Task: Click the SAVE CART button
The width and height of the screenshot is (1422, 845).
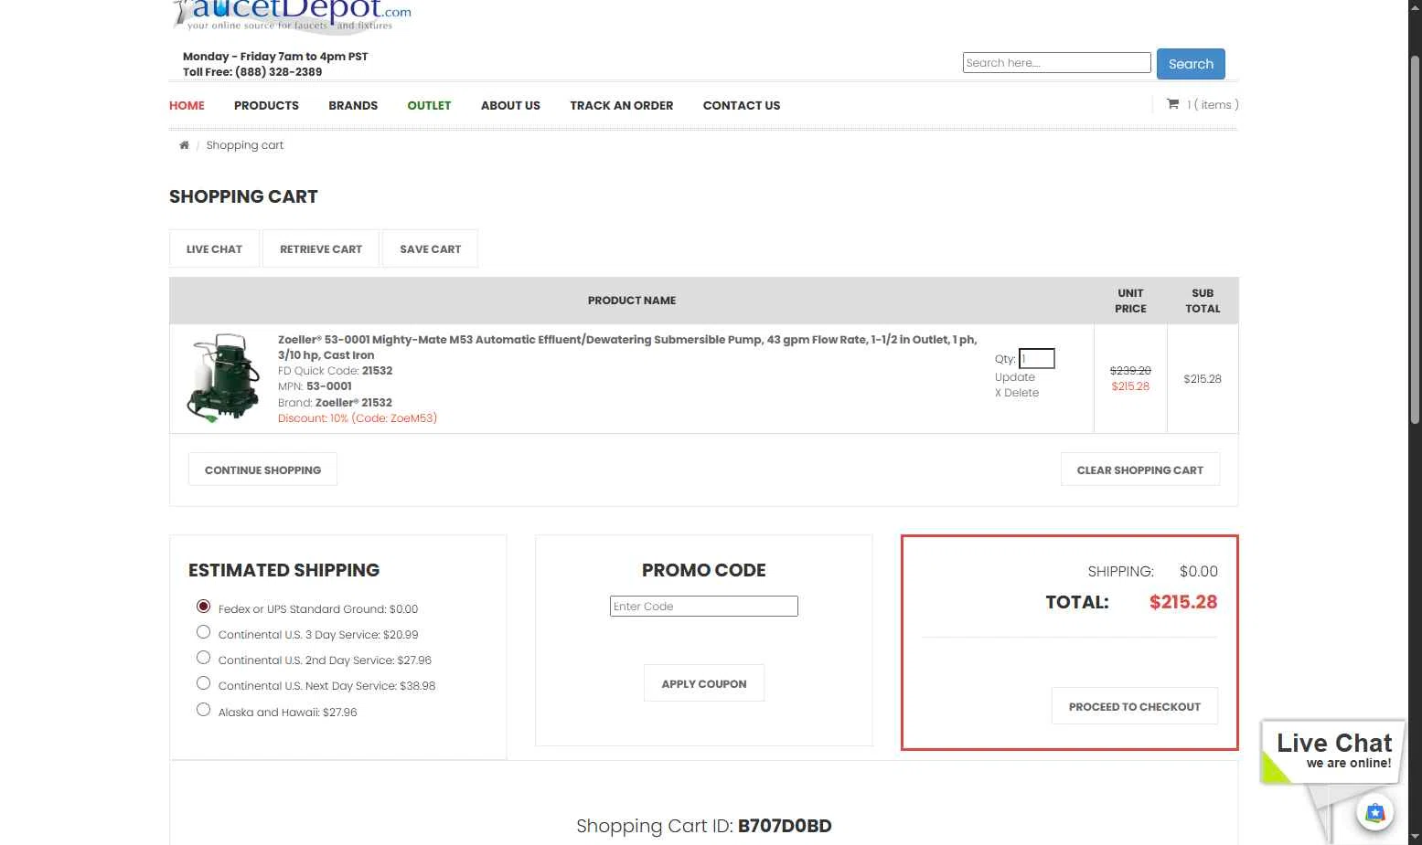Action: click(x=430, y=248)
